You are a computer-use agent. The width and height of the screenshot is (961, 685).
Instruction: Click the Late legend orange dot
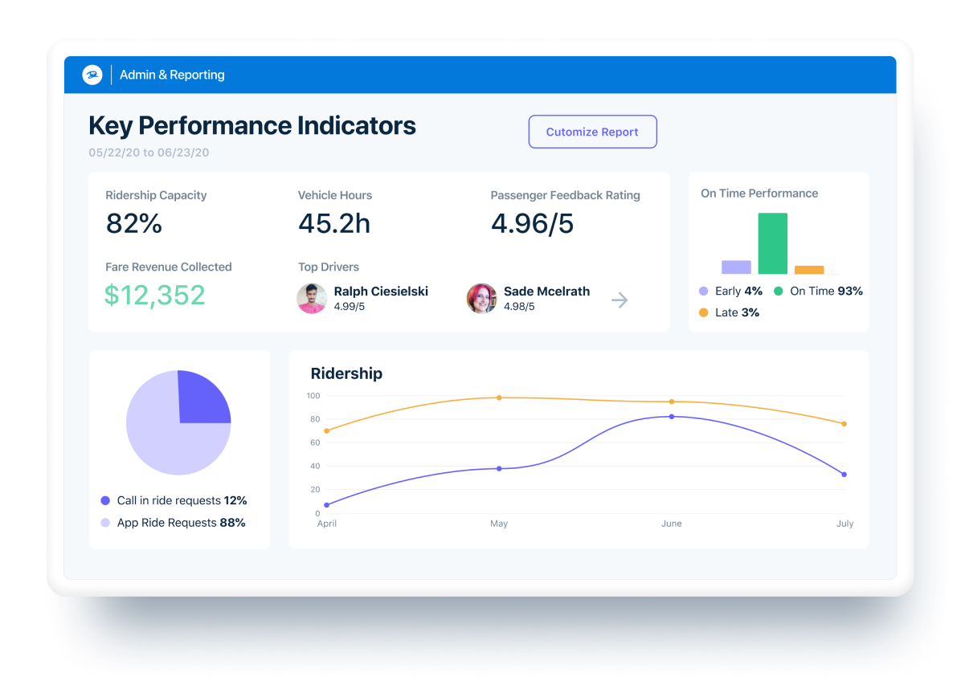tap(704, 312)
